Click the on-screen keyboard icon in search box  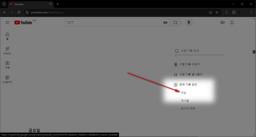click(x=165, y=23)
